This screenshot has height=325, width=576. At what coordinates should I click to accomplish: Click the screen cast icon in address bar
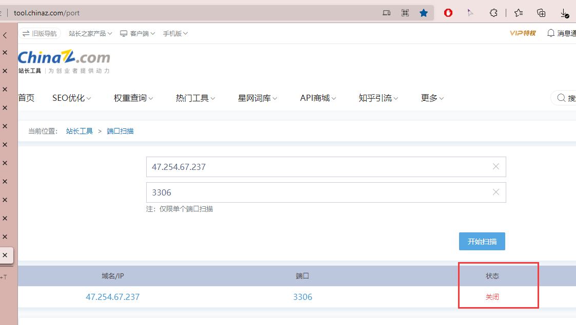(x=386, y=13)
